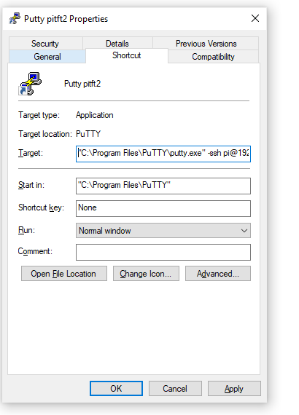
Task: Close the Properties dialog with X
Action: click(x=255, y=18)
